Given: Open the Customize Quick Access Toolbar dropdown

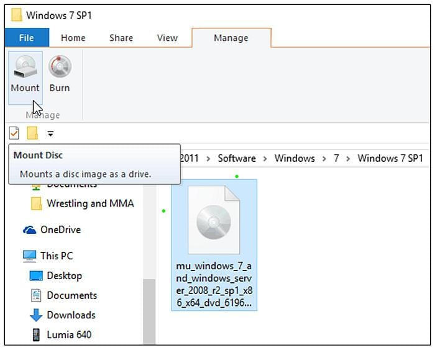Looking at the screenshot, I should pos(50,134).
